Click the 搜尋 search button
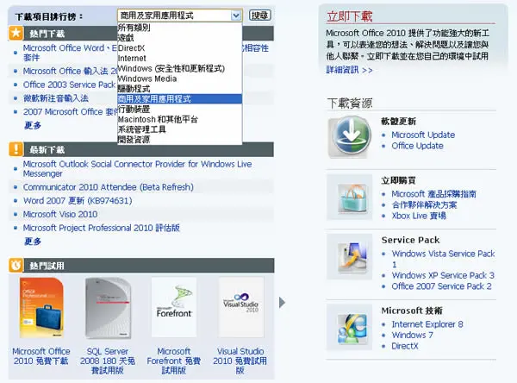The image size is (517, 383). (260, 16)
